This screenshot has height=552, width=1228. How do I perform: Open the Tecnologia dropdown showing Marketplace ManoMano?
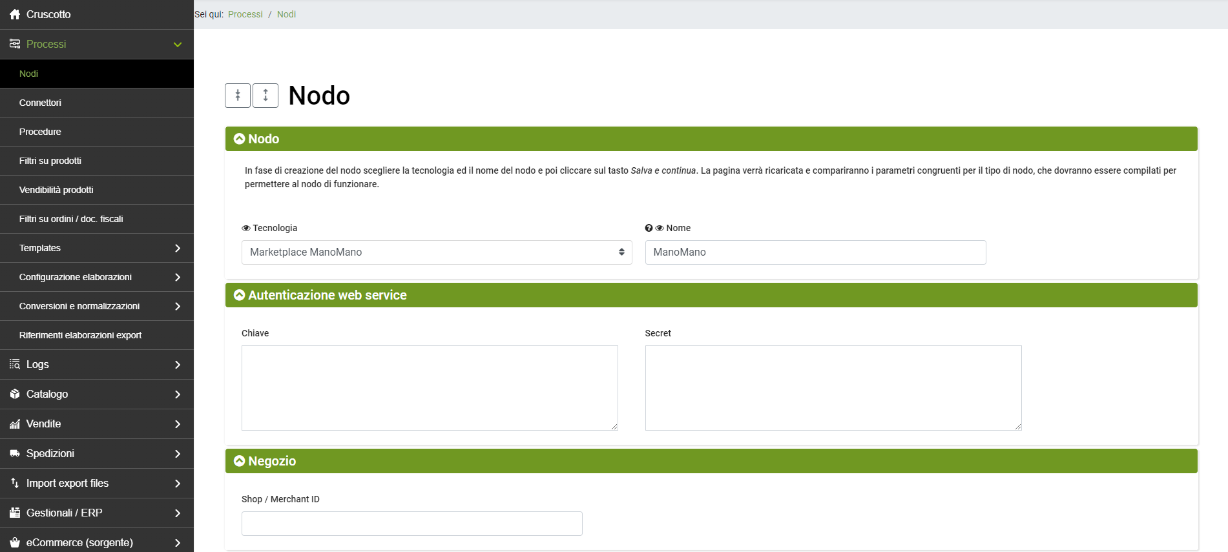point(436,252)
